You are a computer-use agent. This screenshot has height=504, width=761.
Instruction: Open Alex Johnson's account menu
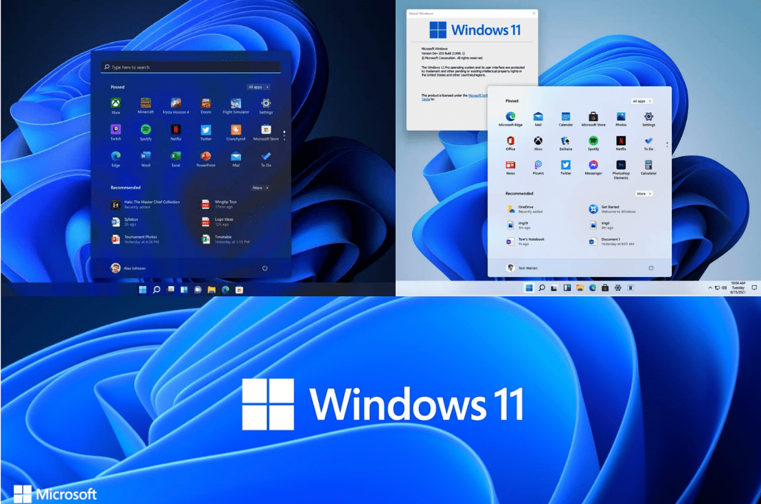pos(128,267)
